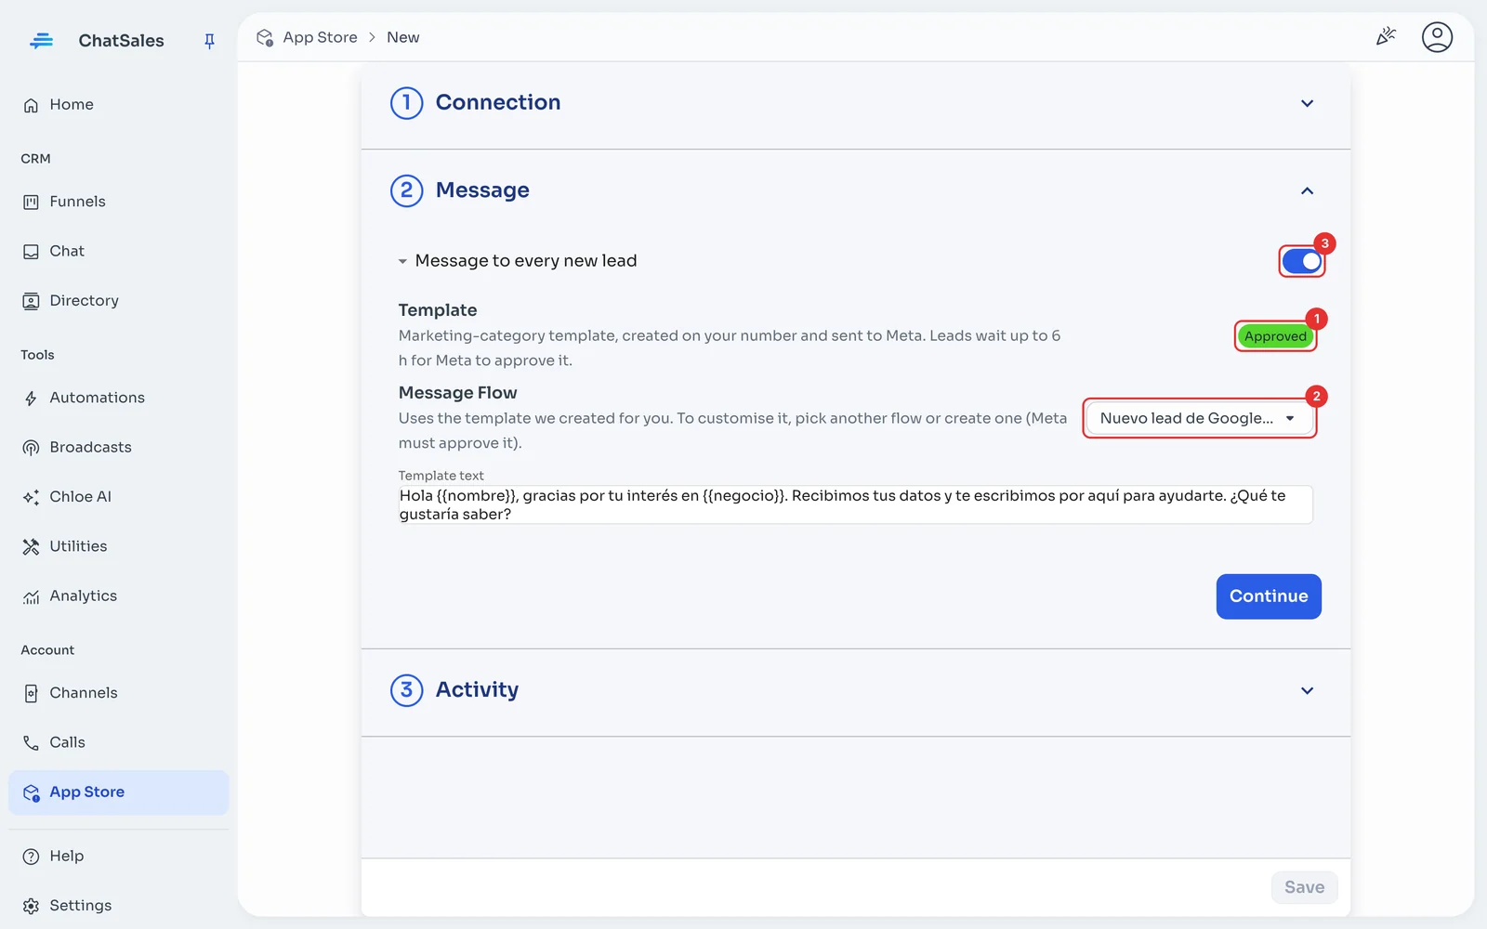Viewport: 1487px width, 929px height.
Task: Click the Automations lightning bolt icon
Action: 31,399
